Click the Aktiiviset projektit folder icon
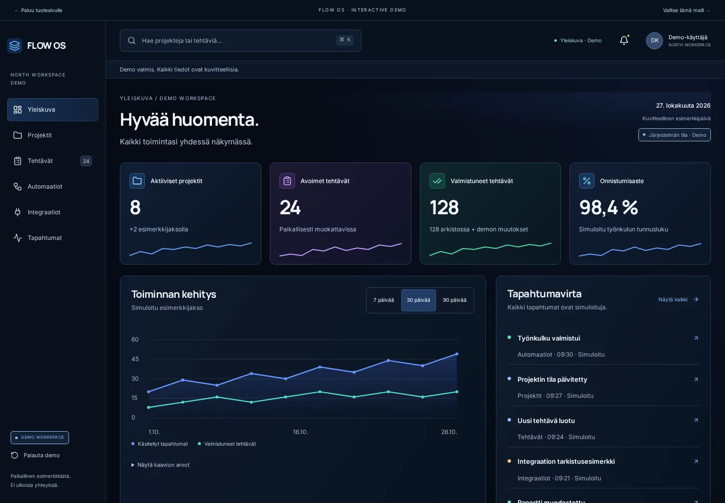Viewport: 725px width, 503px height. pyautogui.click(x=137, y=181)
